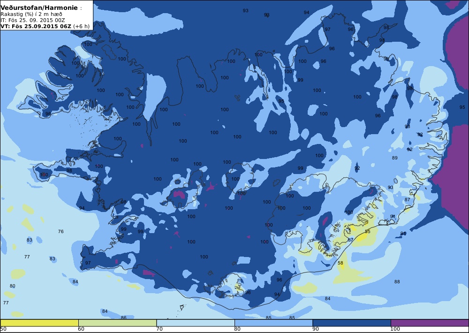Click the legend scale label 70
The width and height of the screenshot is (469, 333).
(159, 329)
